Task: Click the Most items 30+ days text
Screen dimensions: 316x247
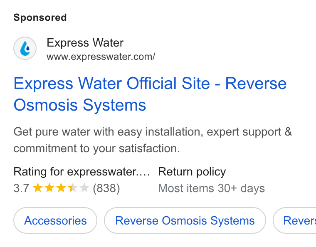Action: click(x=211, y=188)
